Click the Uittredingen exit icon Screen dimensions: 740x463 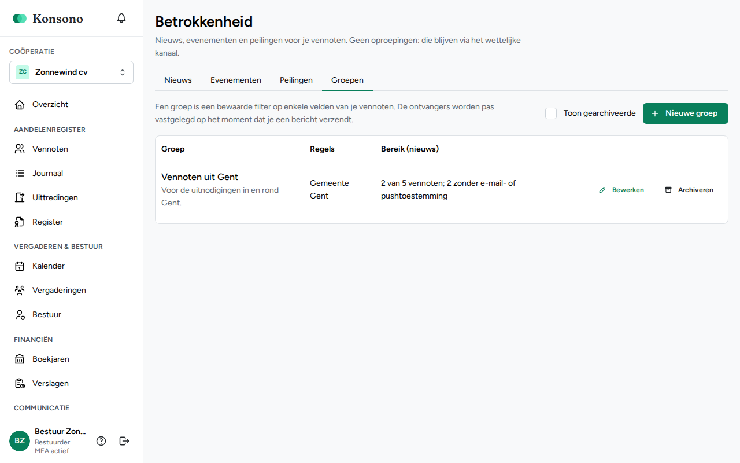tap(20, 198)
